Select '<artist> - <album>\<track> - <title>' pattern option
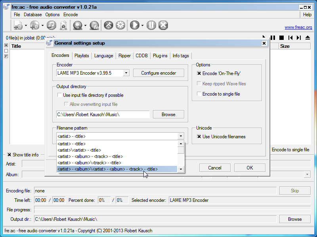The width and height of the screenshot is (317, 237). (89, 163)
